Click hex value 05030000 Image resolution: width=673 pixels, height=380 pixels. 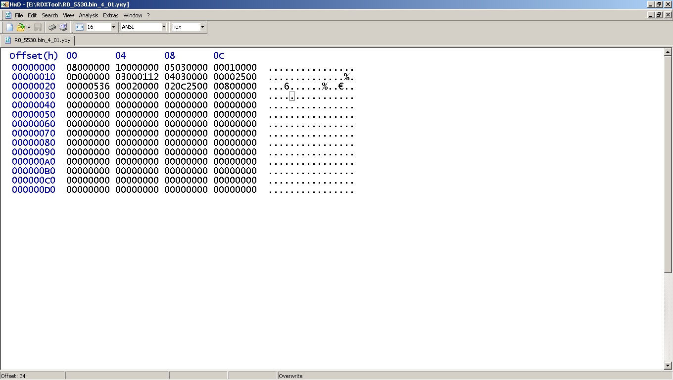point(186,67)
